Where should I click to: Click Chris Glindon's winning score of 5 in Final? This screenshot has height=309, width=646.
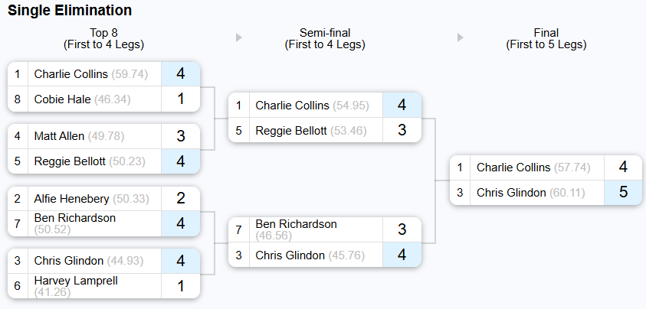(623, 192)
